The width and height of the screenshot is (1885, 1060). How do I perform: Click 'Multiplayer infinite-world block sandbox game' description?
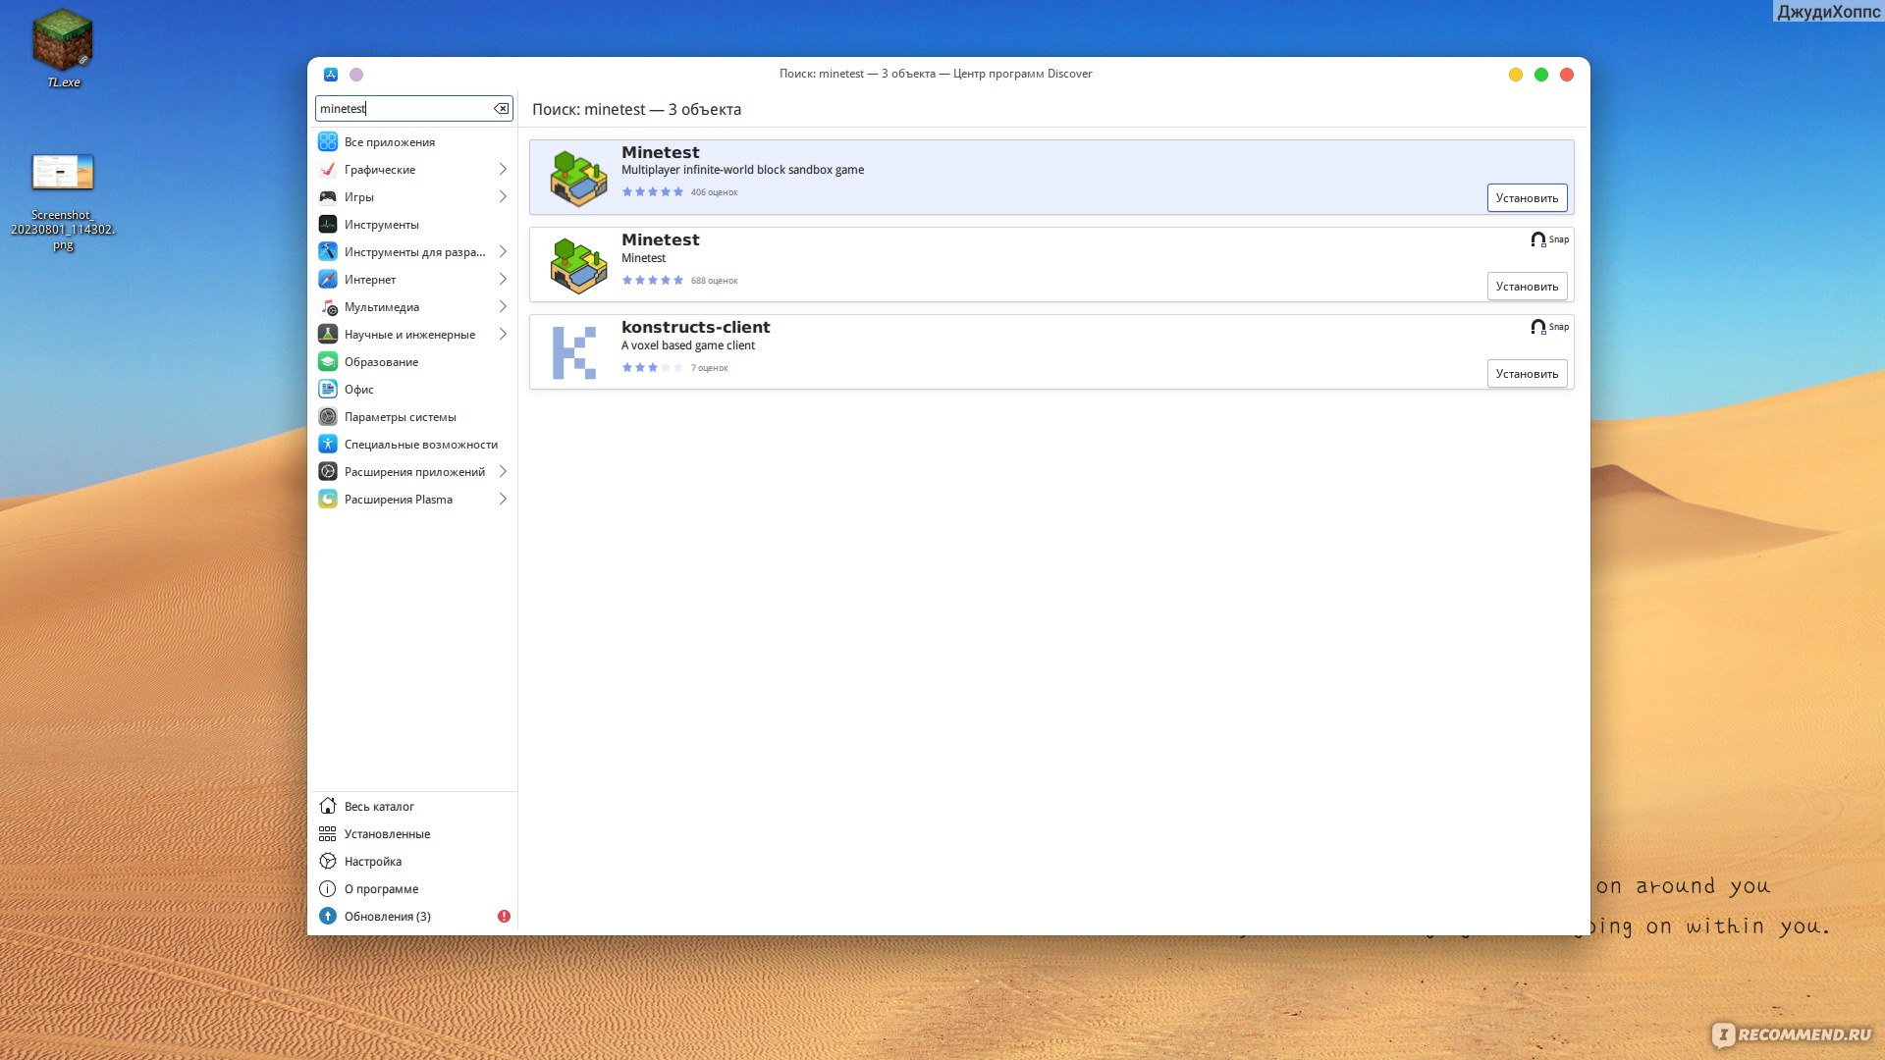[742, 170]
